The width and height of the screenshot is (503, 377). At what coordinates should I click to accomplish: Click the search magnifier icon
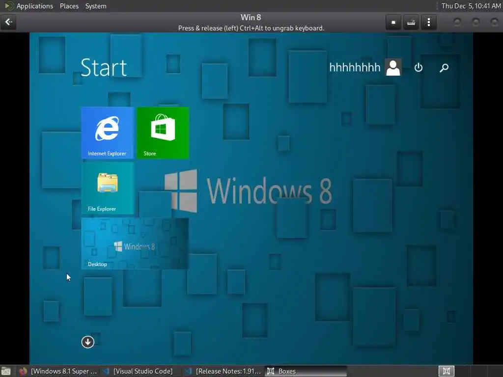pyautogui.click(x=444, y=68)
